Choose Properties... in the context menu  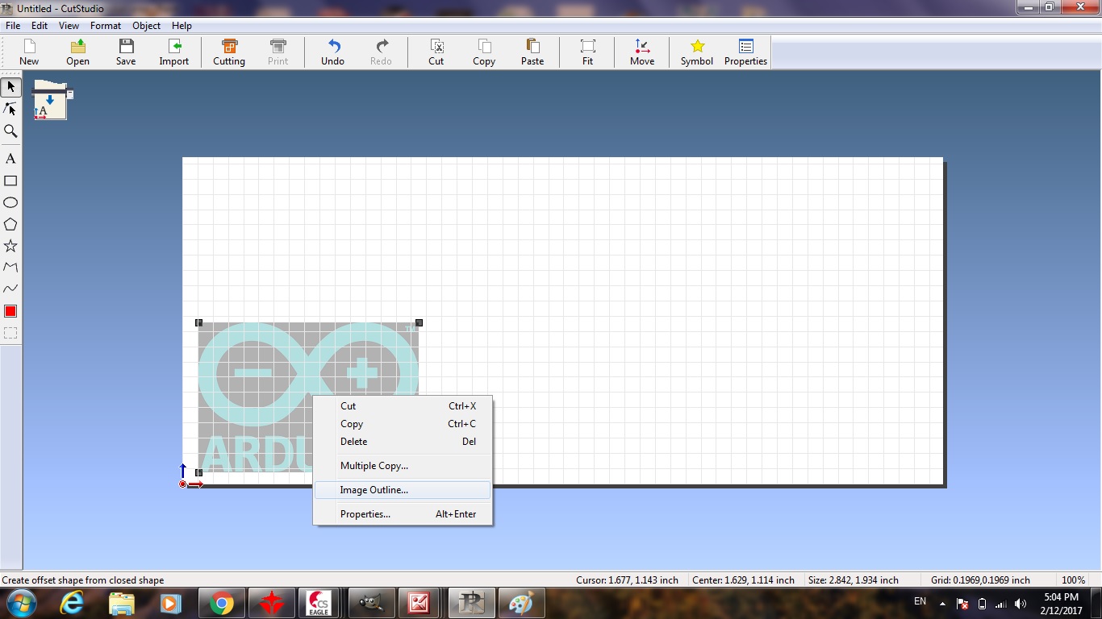click(403, 514)
